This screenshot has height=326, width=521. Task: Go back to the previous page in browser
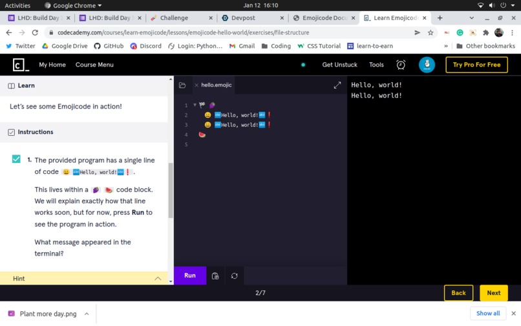point(9,32)
